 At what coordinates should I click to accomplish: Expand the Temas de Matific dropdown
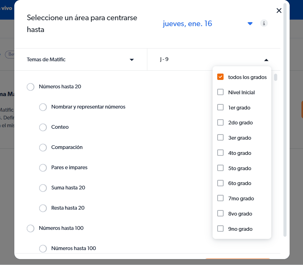(x=131, y=60)
